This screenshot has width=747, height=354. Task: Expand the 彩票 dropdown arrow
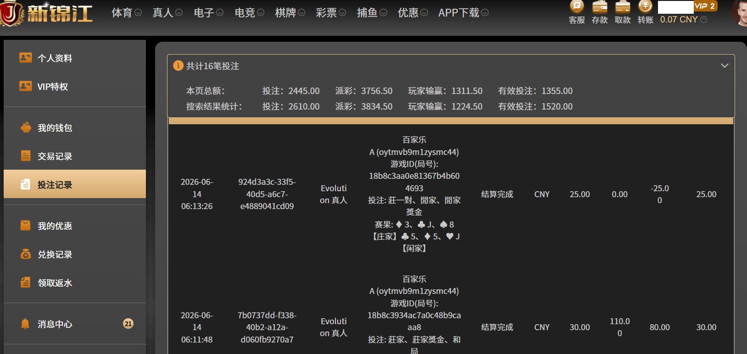[342, 13]
